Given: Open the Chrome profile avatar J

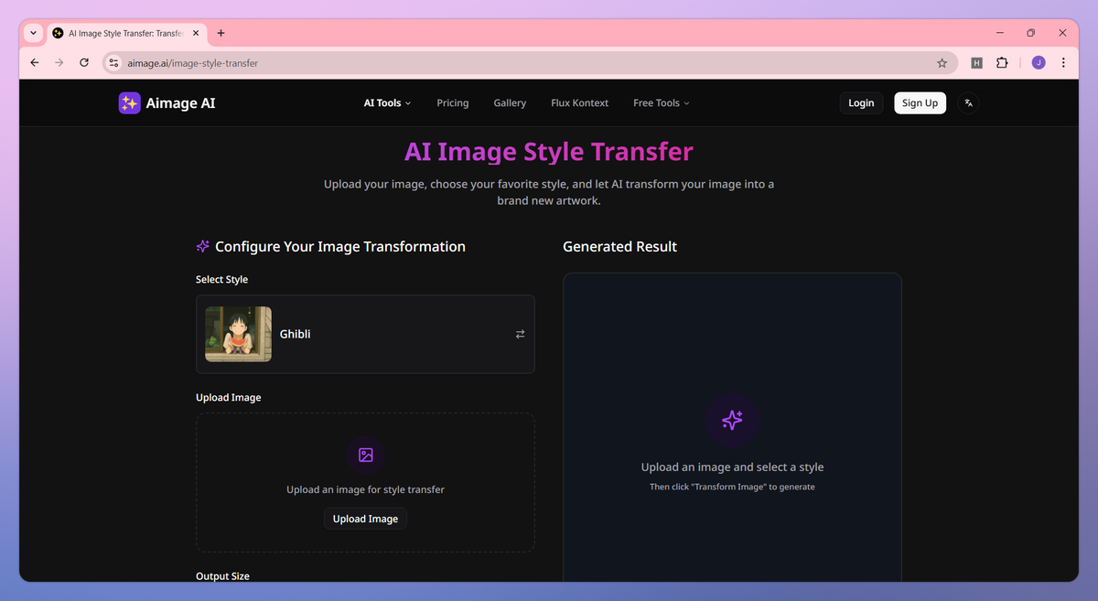Looking at the screenshot, I should (1039, 63).
